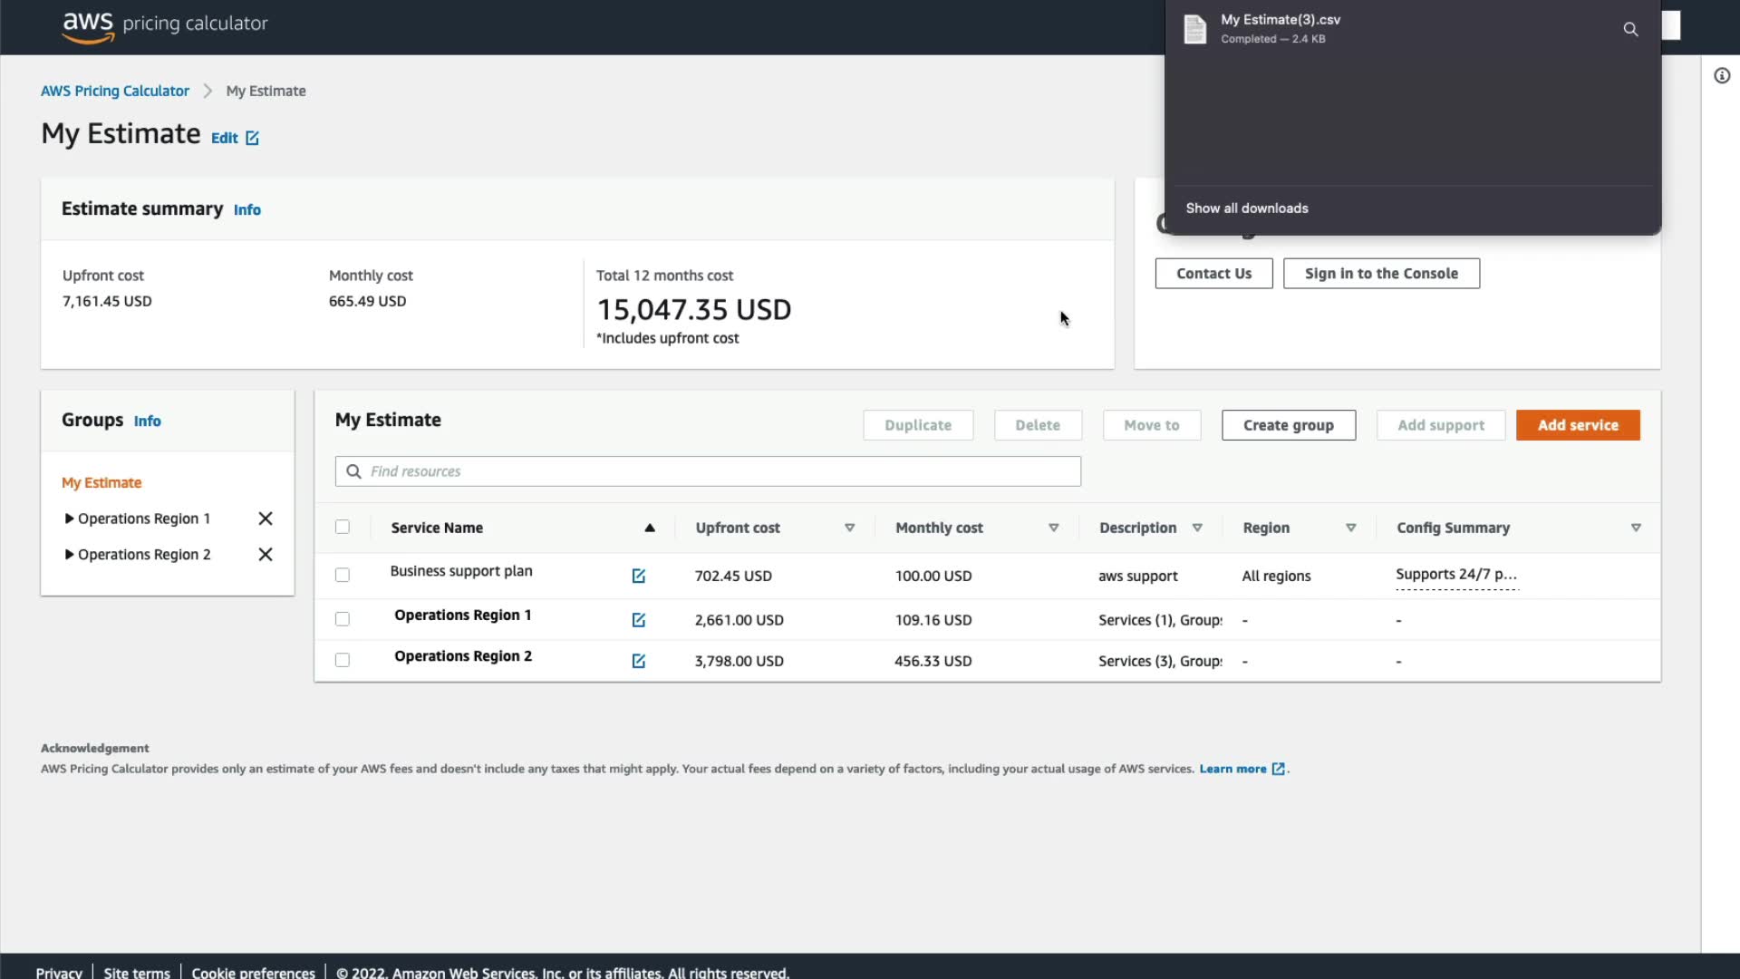
Task: Click the Add service button
Action: point(1577,425)
